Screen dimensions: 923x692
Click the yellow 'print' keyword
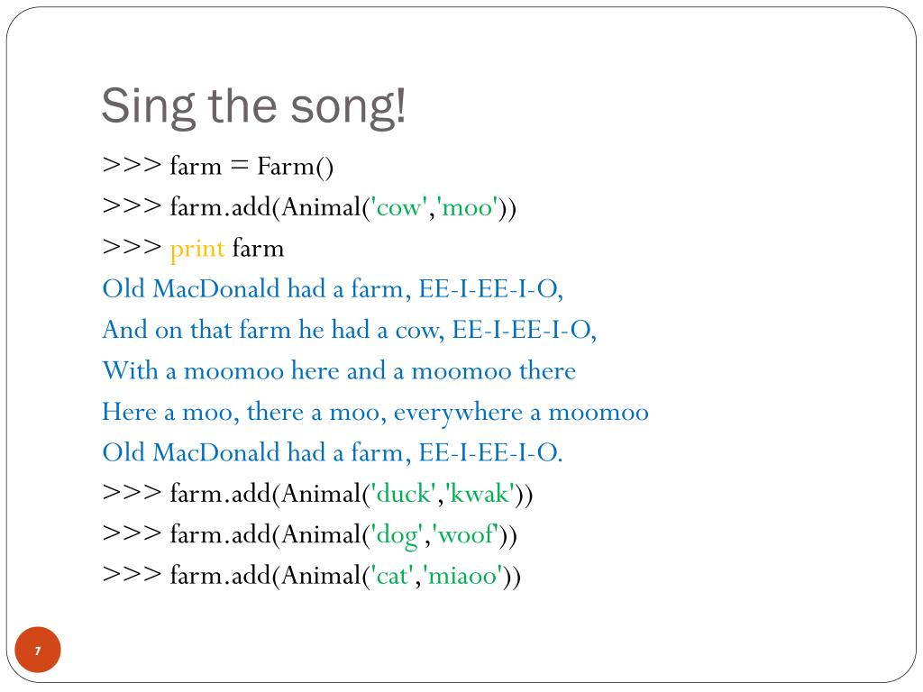(197, 249)
